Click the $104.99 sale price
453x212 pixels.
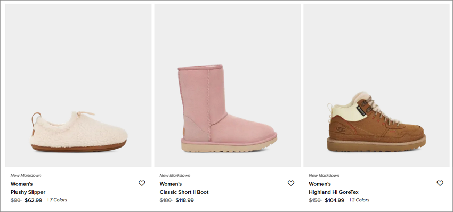334,200
